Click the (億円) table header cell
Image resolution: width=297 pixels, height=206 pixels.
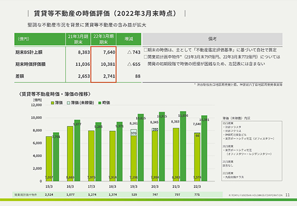pos(40,39)
